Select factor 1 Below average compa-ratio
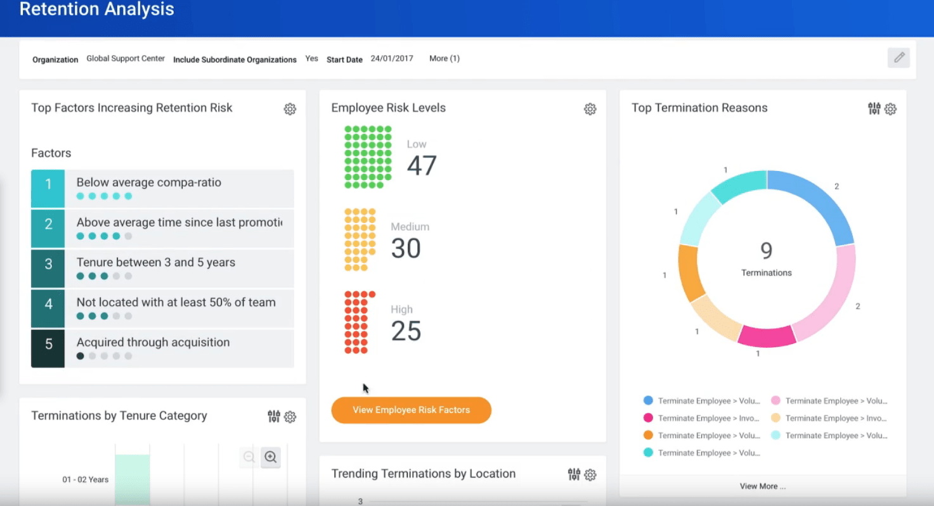Image resolution: width=934 pixels, height=506 pixels. coord(162,189)
